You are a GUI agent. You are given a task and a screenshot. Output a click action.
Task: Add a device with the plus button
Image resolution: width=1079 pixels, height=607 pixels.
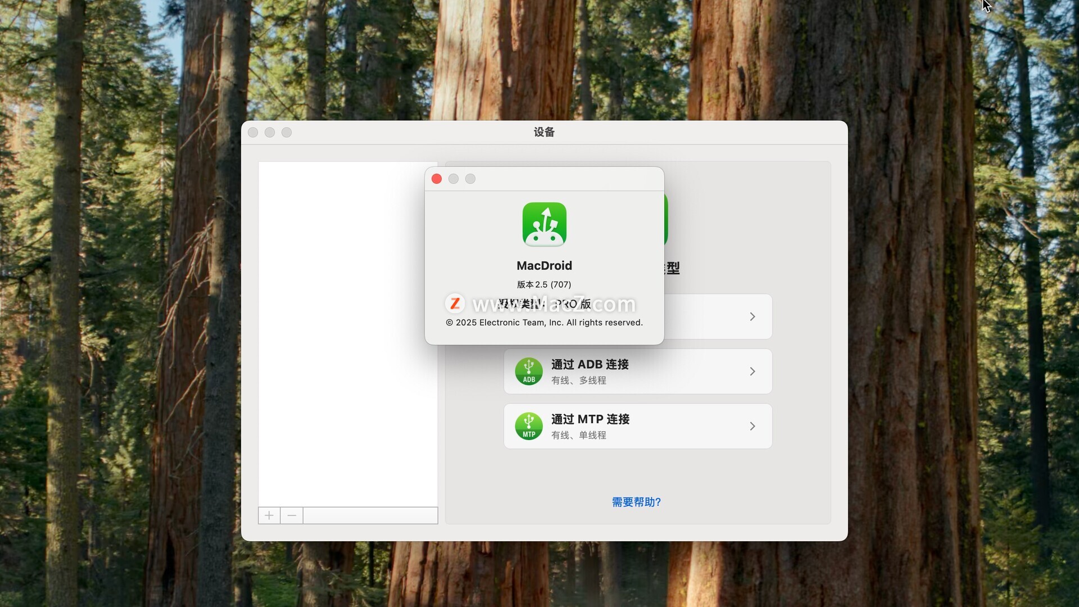point(269,515)
